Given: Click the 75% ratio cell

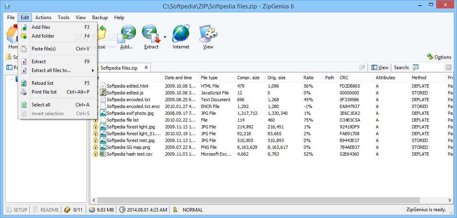Looking at the screenshot, I should pyautogui.click(x=308, y=120).
